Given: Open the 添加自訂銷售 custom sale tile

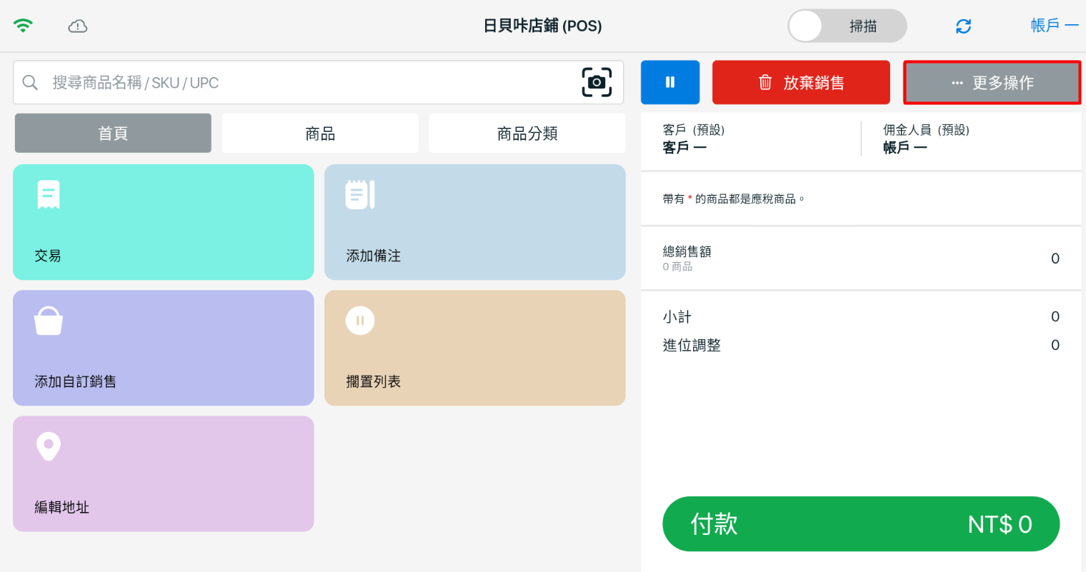Looking at the screenshot, I should pos(163,348).
